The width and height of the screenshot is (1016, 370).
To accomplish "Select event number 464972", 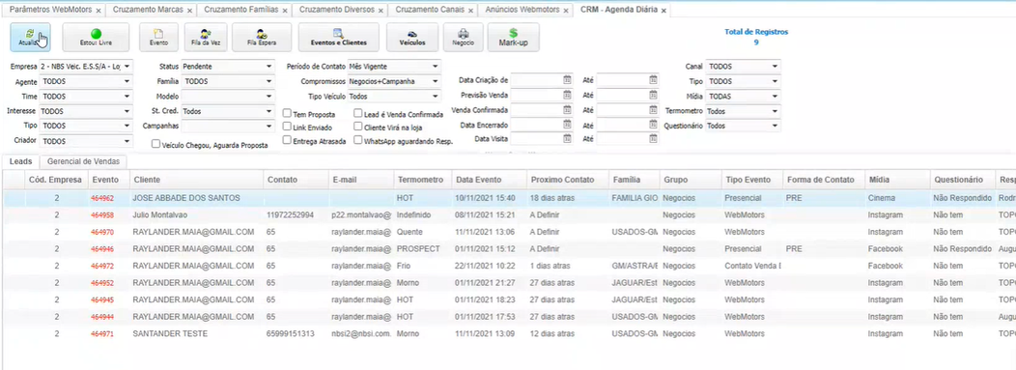I will click(x=103, y=266).
